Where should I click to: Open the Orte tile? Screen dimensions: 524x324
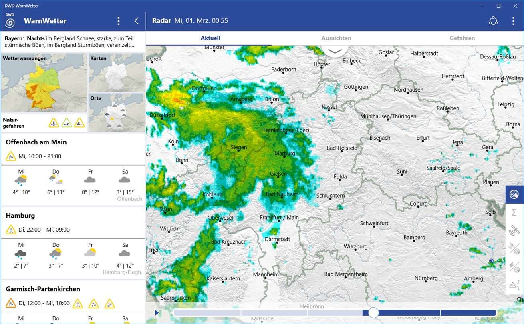pyautogui.click(x=116, y=112)
